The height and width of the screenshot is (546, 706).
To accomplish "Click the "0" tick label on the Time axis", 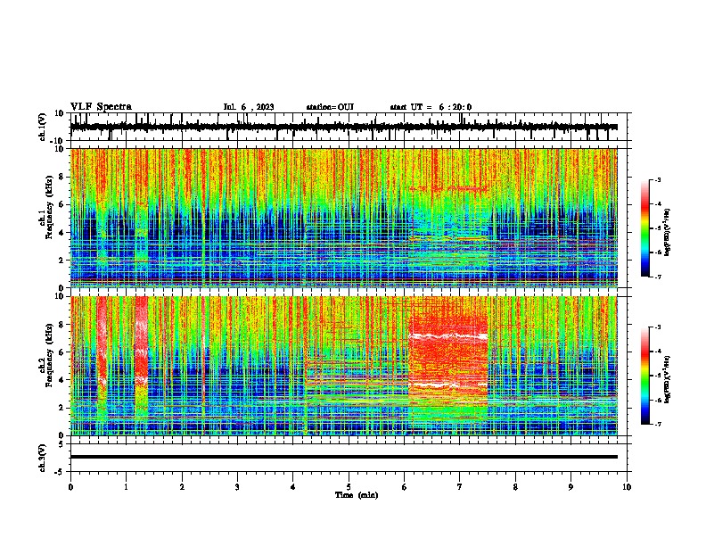I will (x=70, y=487).
